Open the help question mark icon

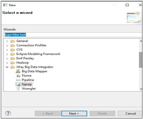pos(8,113)
